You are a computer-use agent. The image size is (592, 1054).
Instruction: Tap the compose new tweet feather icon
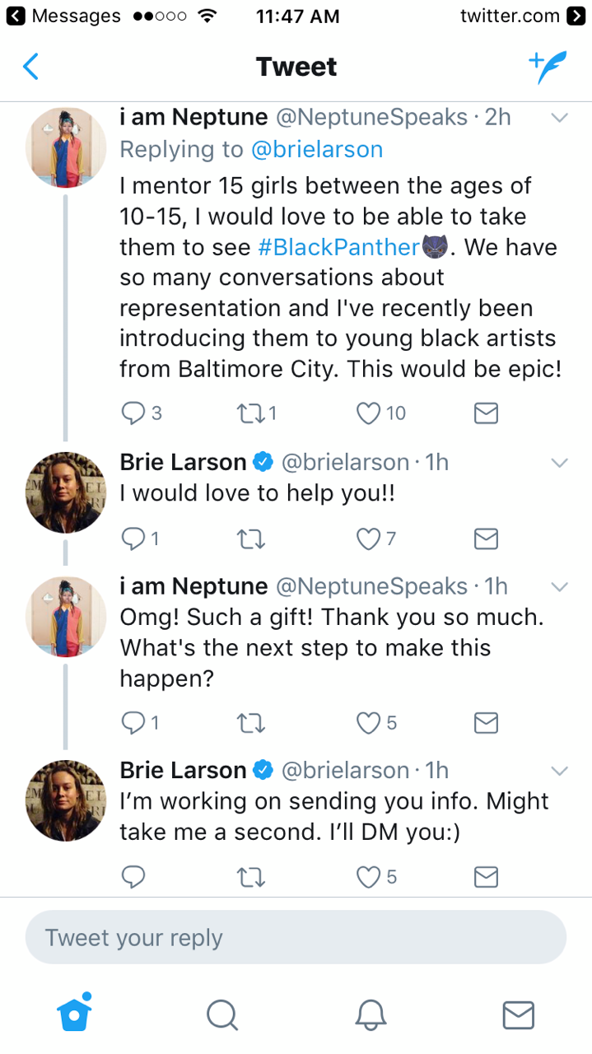[x=547, y=67]
